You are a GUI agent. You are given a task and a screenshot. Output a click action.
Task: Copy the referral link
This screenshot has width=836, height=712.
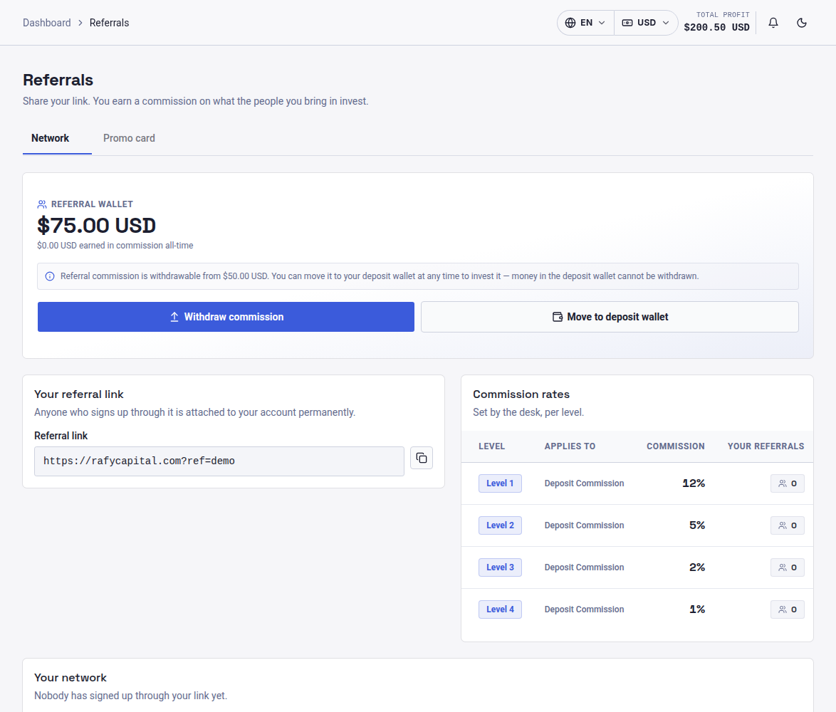coord(421,458)
